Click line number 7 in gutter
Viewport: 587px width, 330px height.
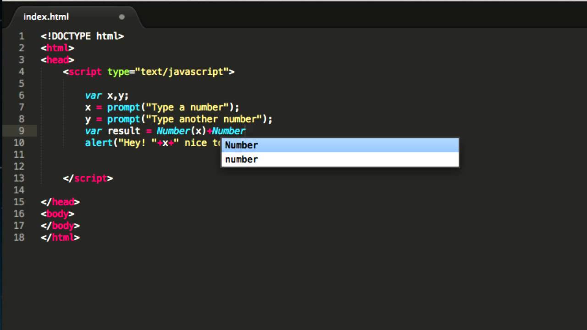coord(21,107)
